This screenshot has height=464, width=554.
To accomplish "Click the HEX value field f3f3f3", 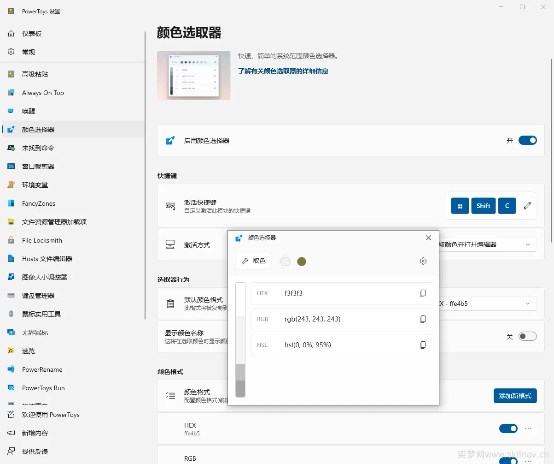I will coord(342,293).
